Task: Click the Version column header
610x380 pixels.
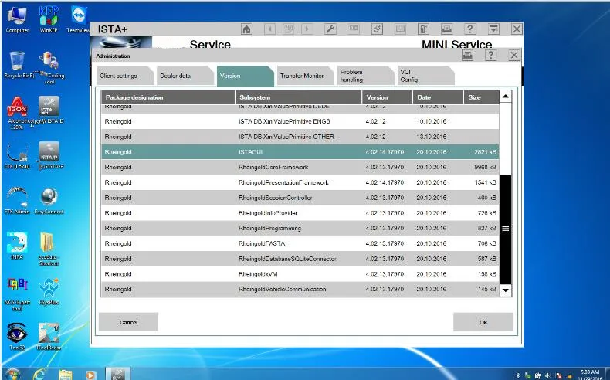Action: pos(387,97)
